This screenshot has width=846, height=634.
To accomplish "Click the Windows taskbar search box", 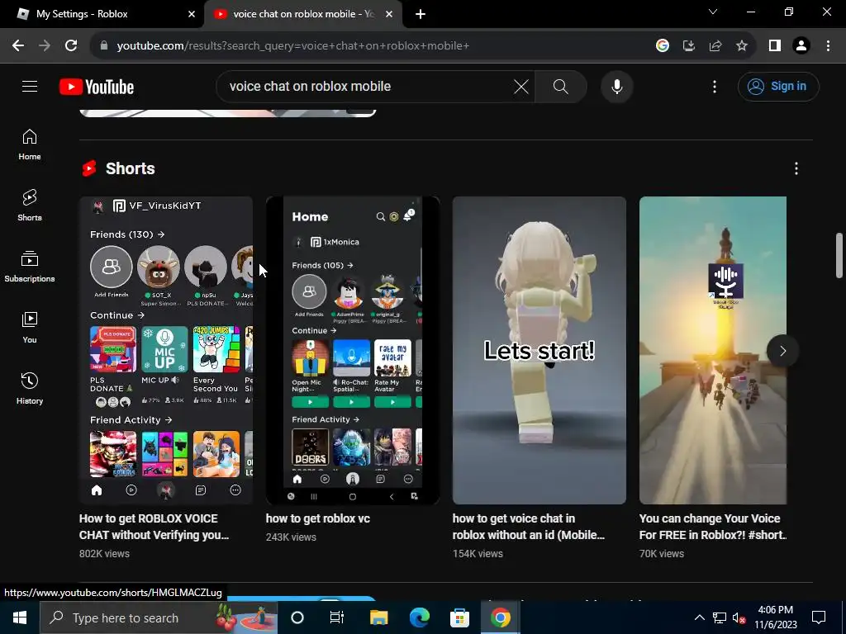I will pos(159,617).
